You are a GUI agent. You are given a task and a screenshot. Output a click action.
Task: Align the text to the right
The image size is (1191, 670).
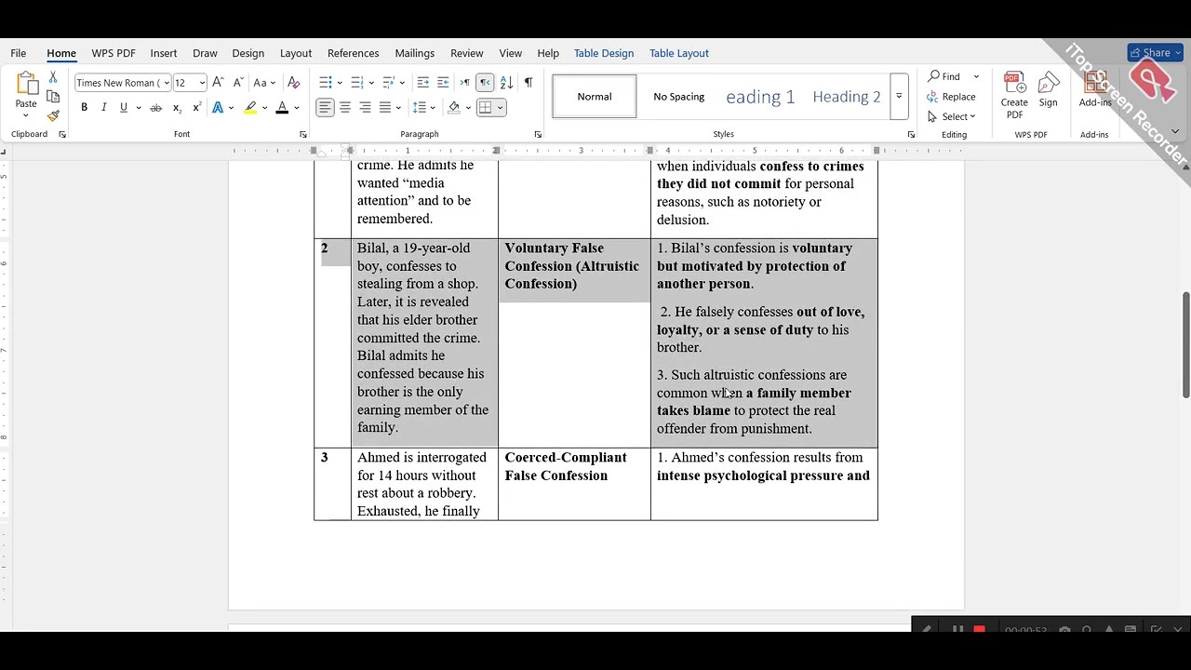[365, 108]
